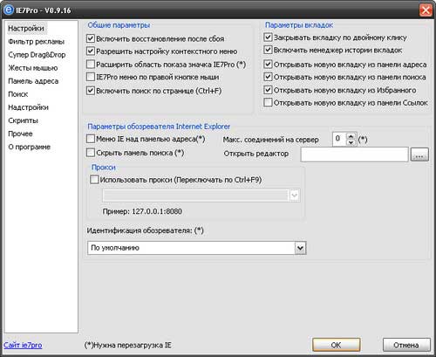
Task: Click the Прокси group heading
Action: point(104,168)
